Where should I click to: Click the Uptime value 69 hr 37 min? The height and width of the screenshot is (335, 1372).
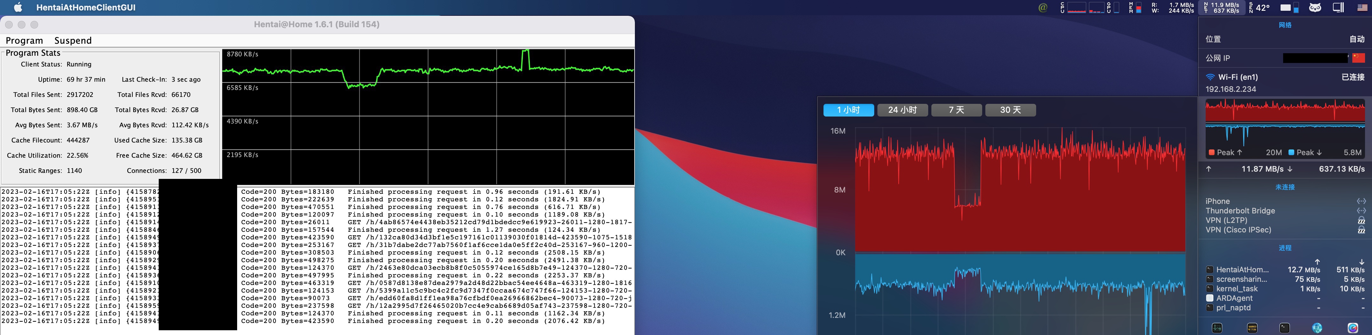click(x=86, y=80)
